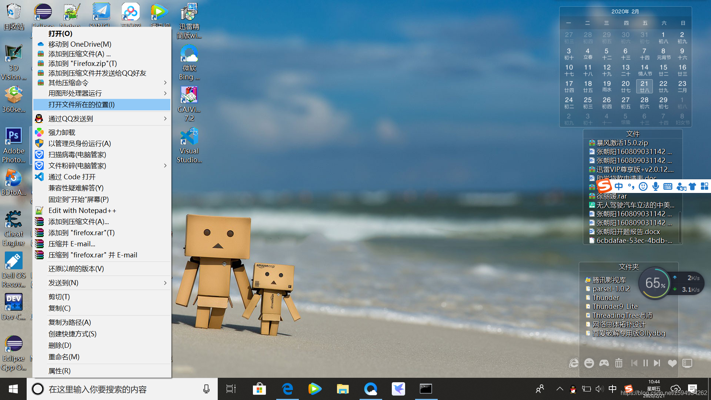Launch CAJViewer 7.2 desktop shortcut
The height and width of the screenshot is (400, 711).
click(189, 104)
